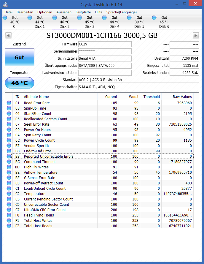This screenshot has width=204, height=264.
Task: Click the 46 °C temperature button
Action: click(x=20, y=83)
